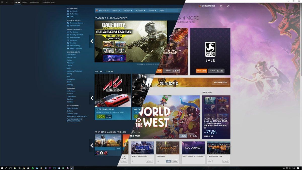Expand the Games menu
Screen dimensions: 302x170
pyautogui.click(x=116, y=10)
